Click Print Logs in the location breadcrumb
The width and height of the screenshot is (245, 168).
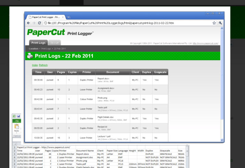click(x=46, y=49)
